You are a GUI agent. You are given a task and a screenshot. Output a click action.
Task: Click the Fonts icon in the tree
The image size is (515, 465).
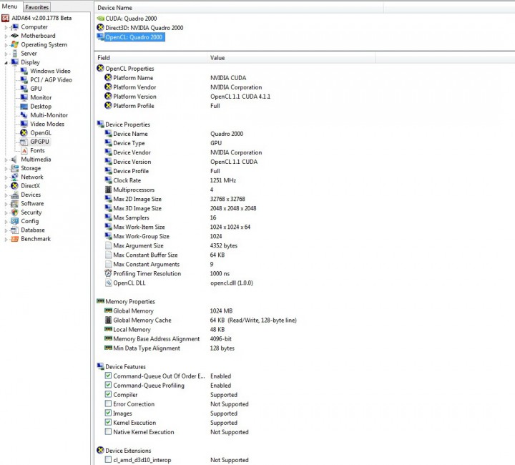pos(24,150)
